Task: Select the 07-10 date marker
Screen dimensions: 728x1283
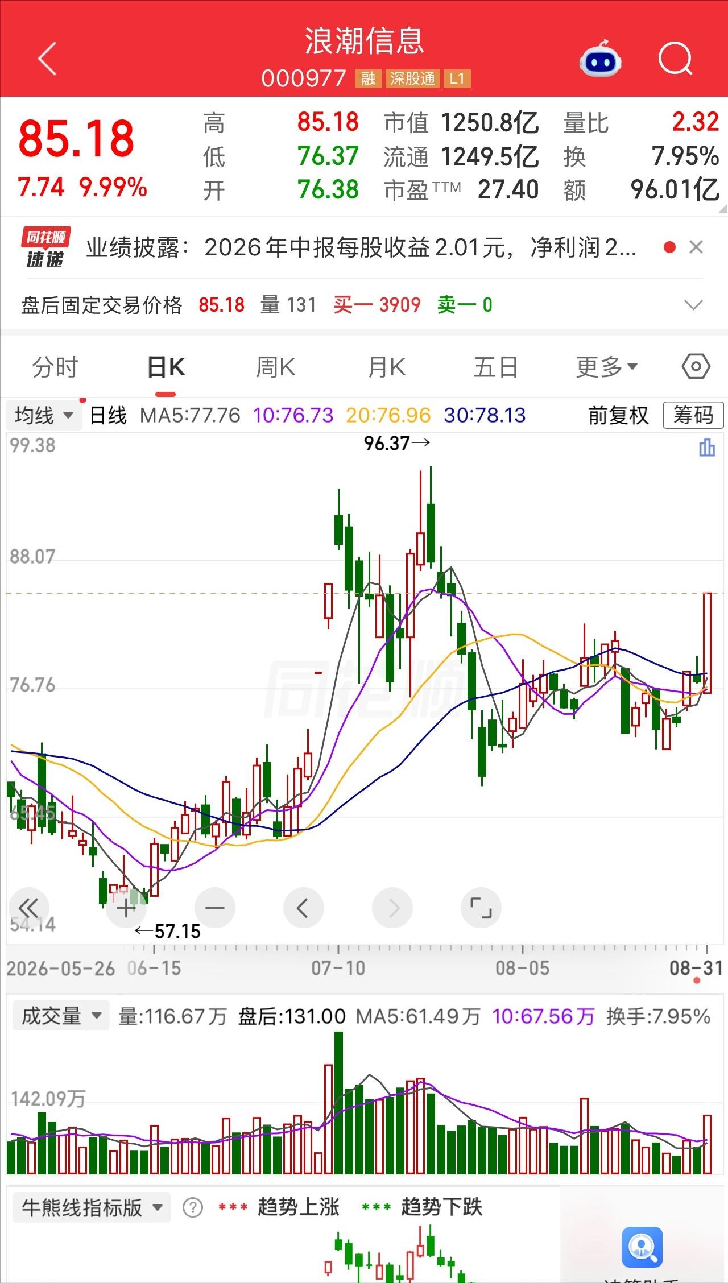Action: click(x=338, y=968)
